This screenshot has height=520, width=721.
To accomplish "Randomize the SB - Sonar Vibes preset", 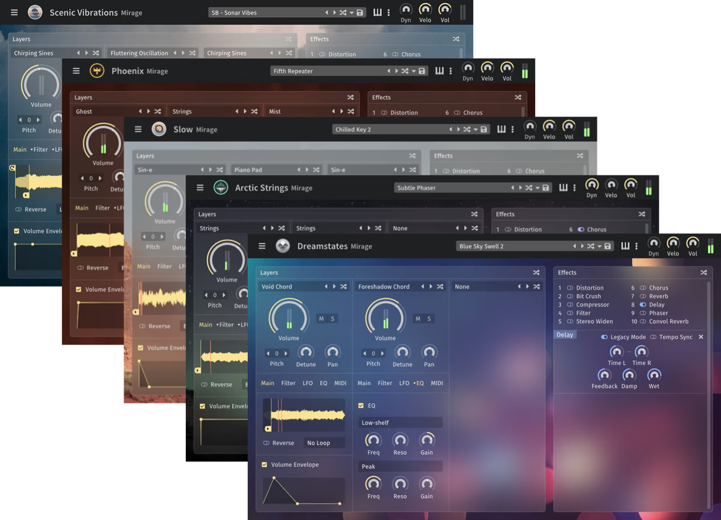I will click(342, 12).
